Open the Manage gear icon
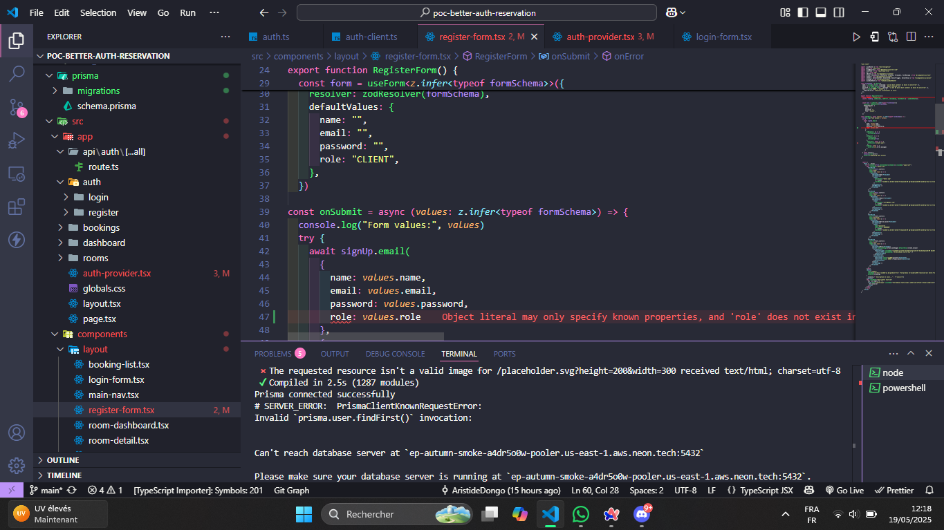 (x=17, y=465)
